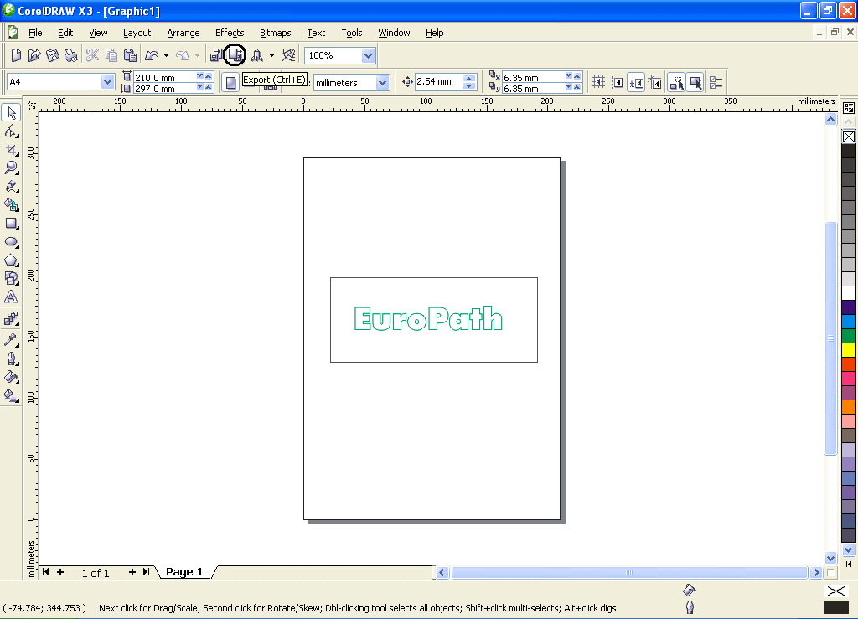Pick the yellow palette swatch

(x=849, y=349)
